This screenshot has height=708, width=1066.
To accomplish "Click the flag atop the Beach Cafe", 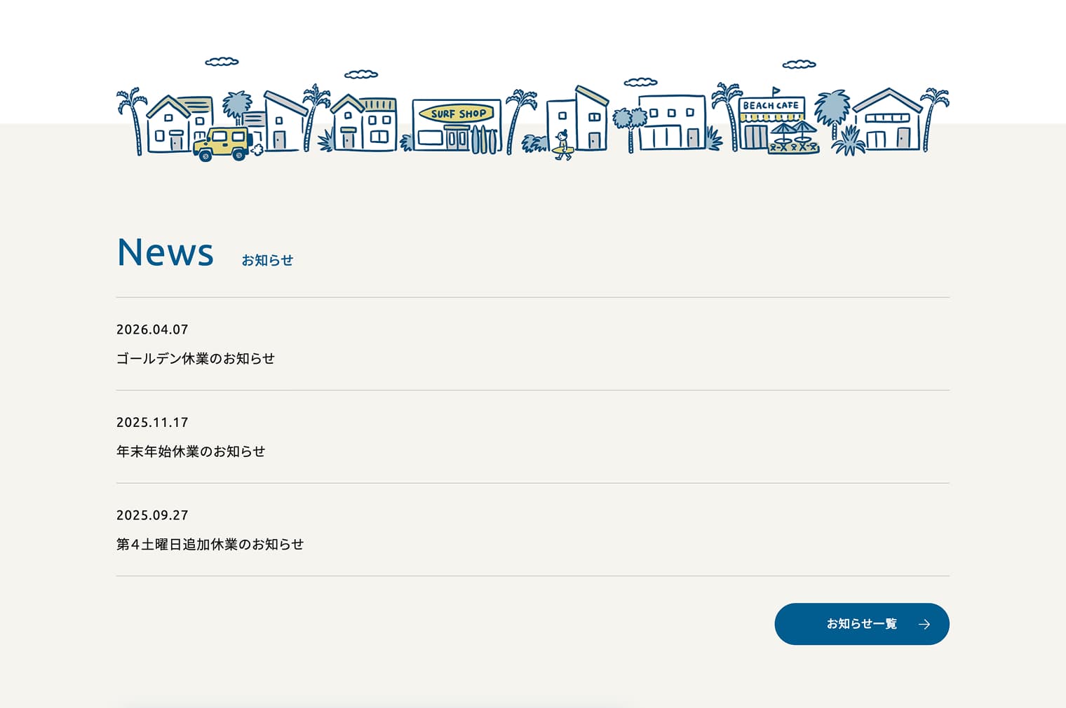I will point(775,91).
